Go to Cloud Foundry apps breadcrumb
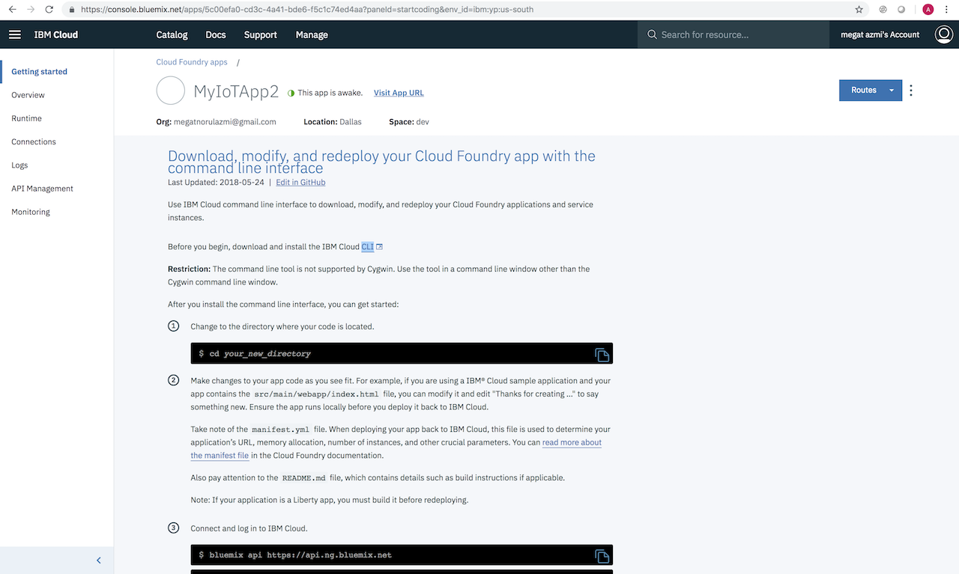 (192, 62)
